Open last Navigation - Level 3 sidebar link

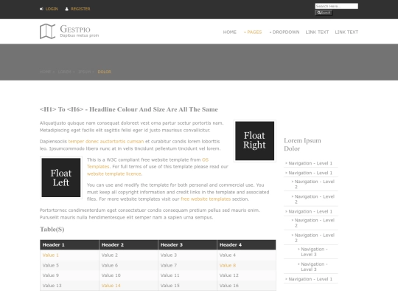[314, 267]
